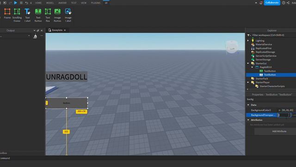Screen dimensions: 296x167
Task: Open the Output filter dropdown
Action: click(x=15, y=36)
